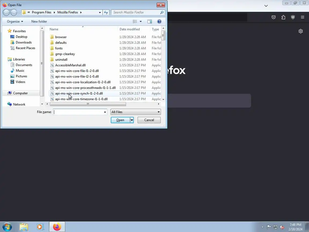The width and height of the screenshot is (309, 232).
Task: Open All Files type dropdown
Action: tap(135, 112)
